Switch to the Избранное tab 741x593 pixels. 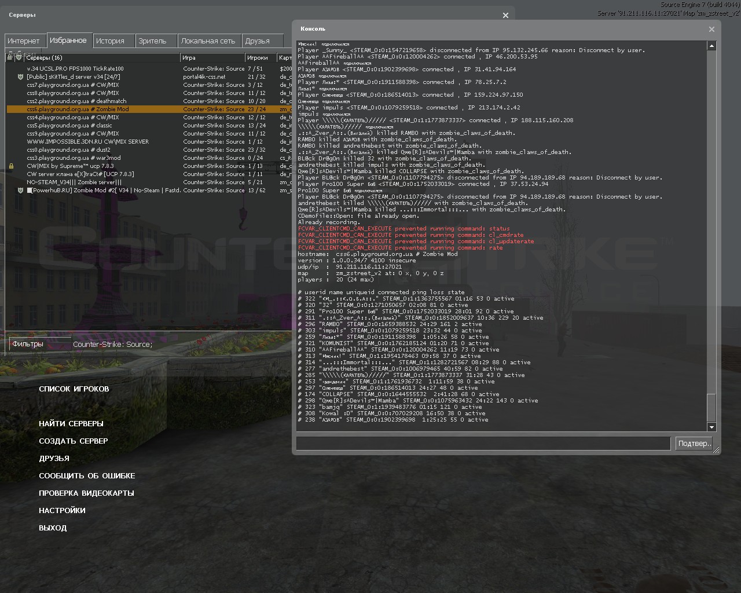click(68, 40)
